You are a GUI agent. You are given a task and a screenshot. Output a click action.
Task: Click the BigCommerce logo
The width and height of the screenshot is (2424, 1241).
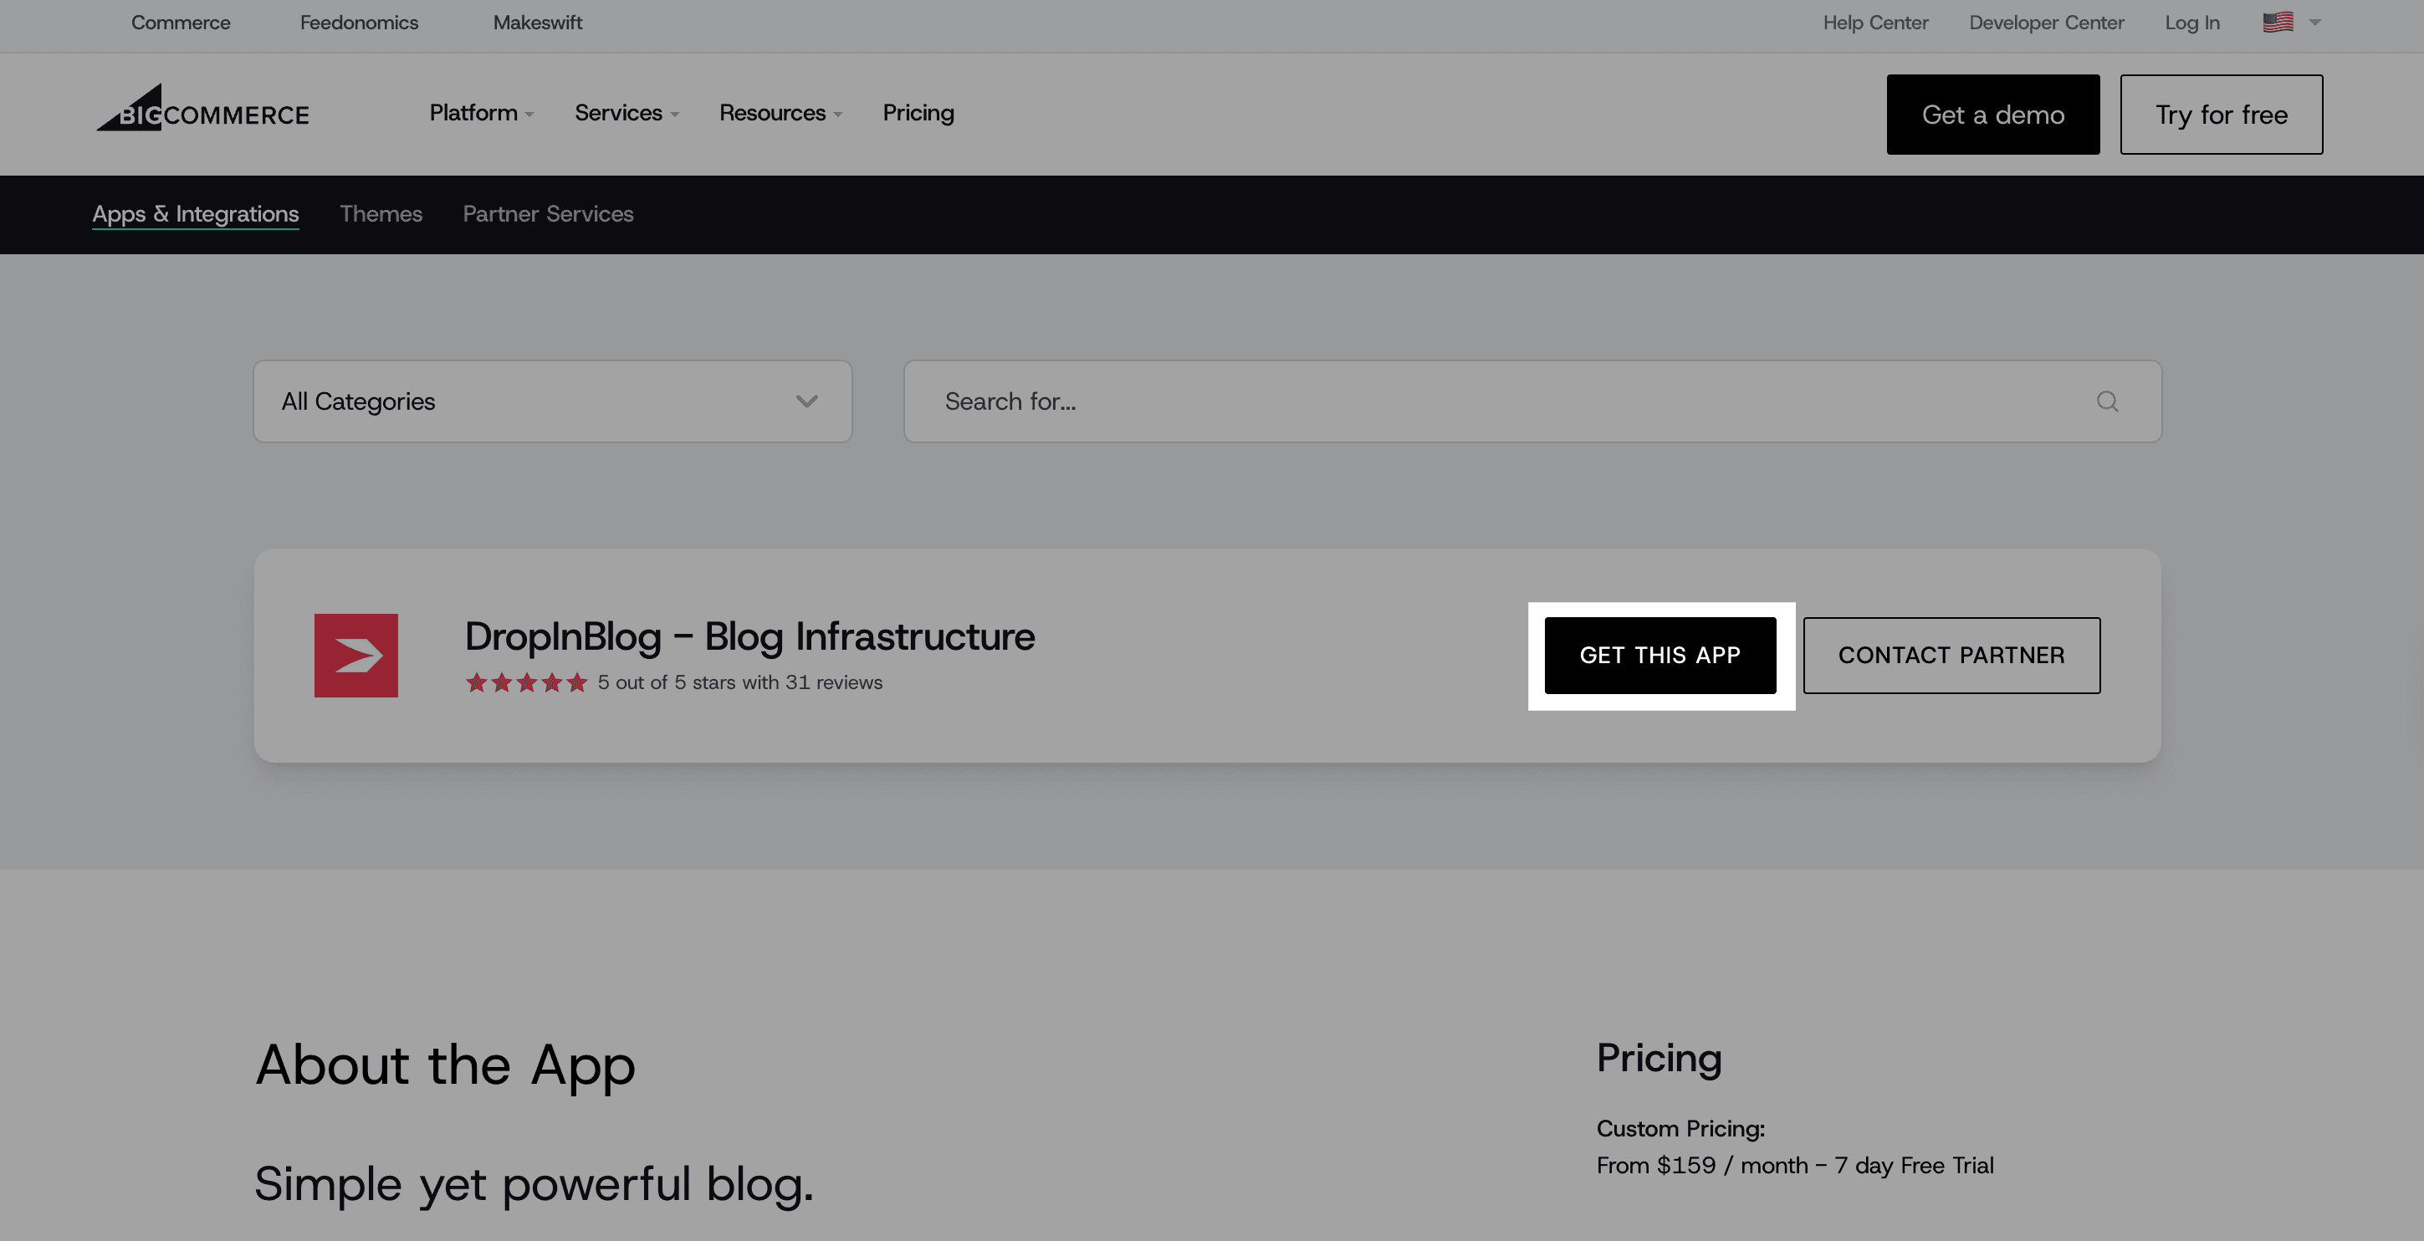coord(202,108)
